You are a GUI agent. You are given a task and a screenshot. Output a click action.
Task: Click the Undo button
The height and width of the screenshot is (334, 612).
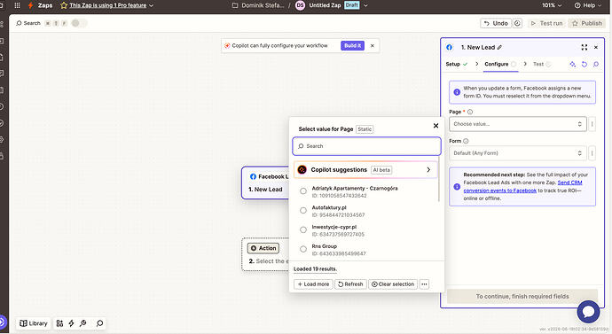[496, 23]
